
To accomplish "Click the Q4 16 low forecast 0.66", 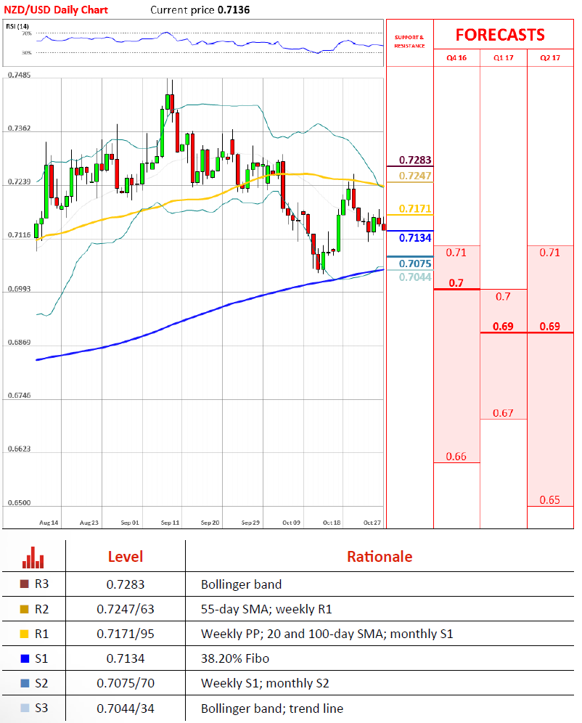I will pos(456,457).
